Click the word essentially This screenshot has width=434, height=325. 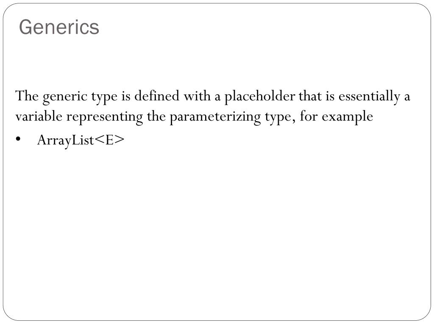pos(369,96)
